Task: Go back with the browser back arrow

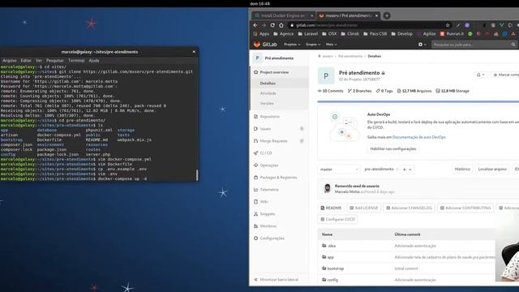Action: tap(255, 25)
